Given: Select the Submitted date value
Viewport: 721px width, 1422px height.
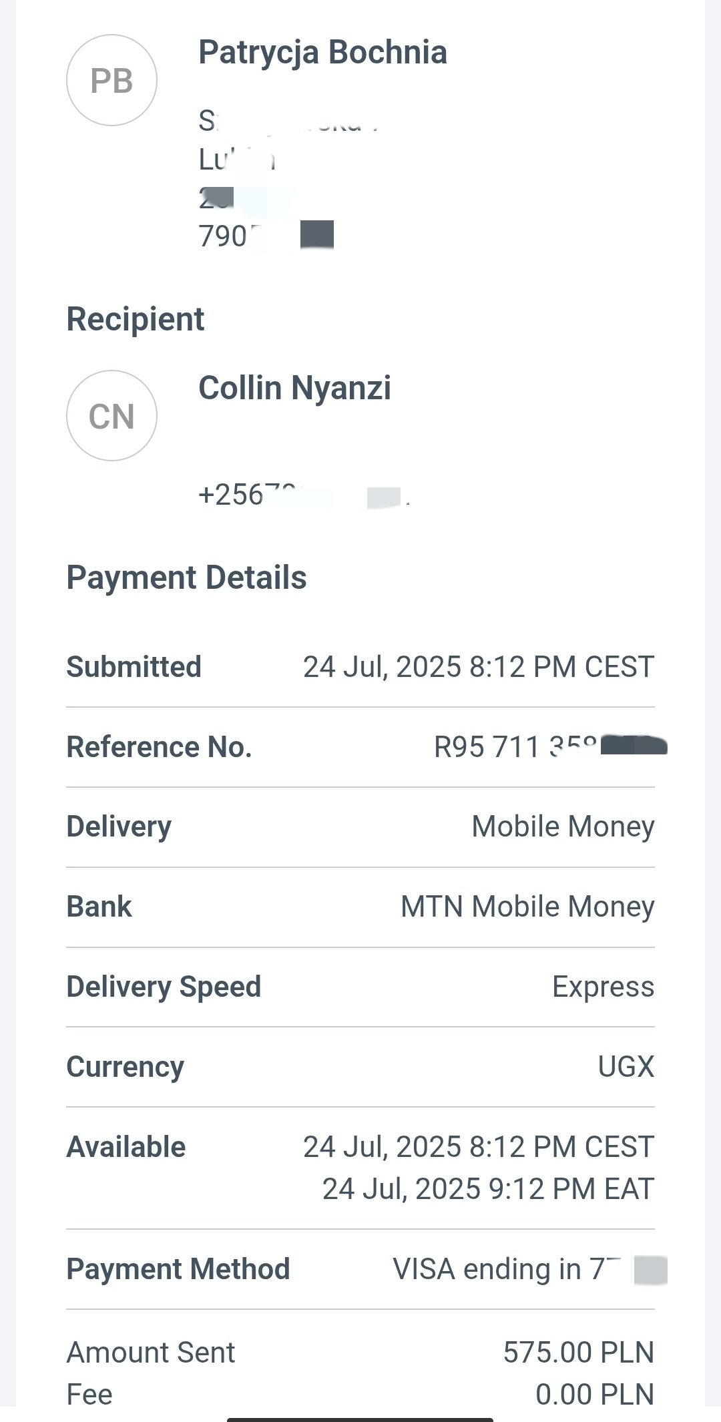Looking at the screenshot, I should click(x=479, y=667).
